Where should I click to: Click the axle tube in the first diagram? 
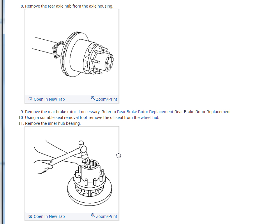click(44, 45)
